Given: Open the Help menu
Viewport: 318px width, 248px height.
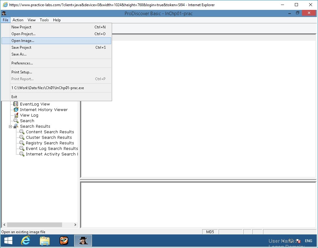Looking at the screenshot, I should [x=57, y=20].
